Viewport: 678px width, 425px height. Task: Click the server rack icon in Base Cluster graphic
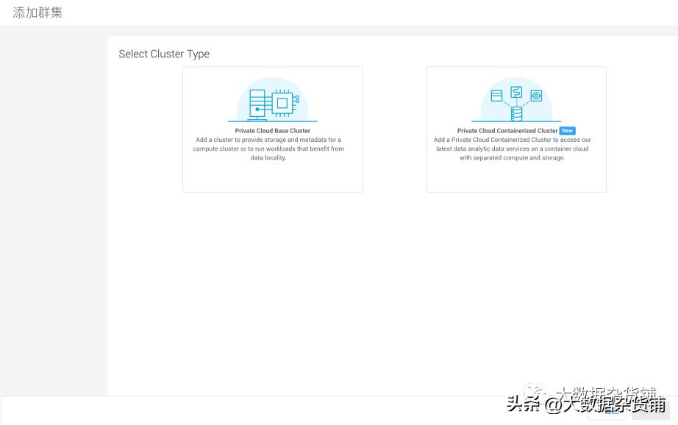(x=257, y=104)
